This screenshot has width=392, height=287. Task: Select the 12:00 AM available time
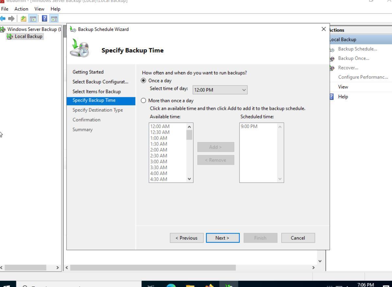(160, 126)
